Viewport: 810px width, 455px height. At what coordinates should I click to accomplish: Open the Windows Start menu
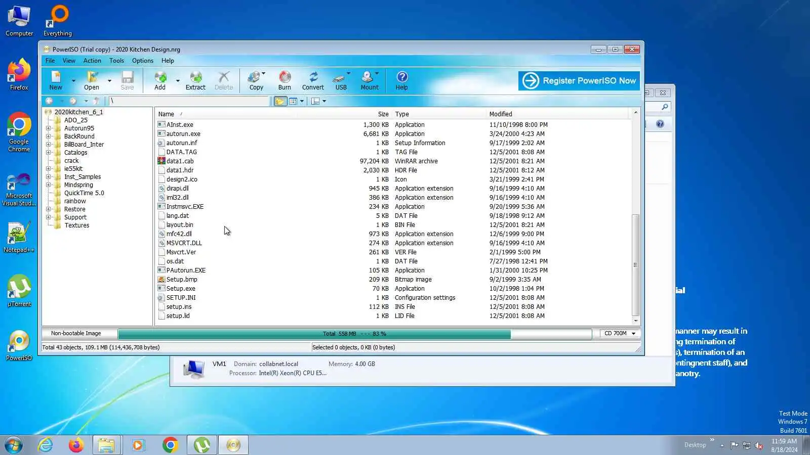[x=14, y=445]
